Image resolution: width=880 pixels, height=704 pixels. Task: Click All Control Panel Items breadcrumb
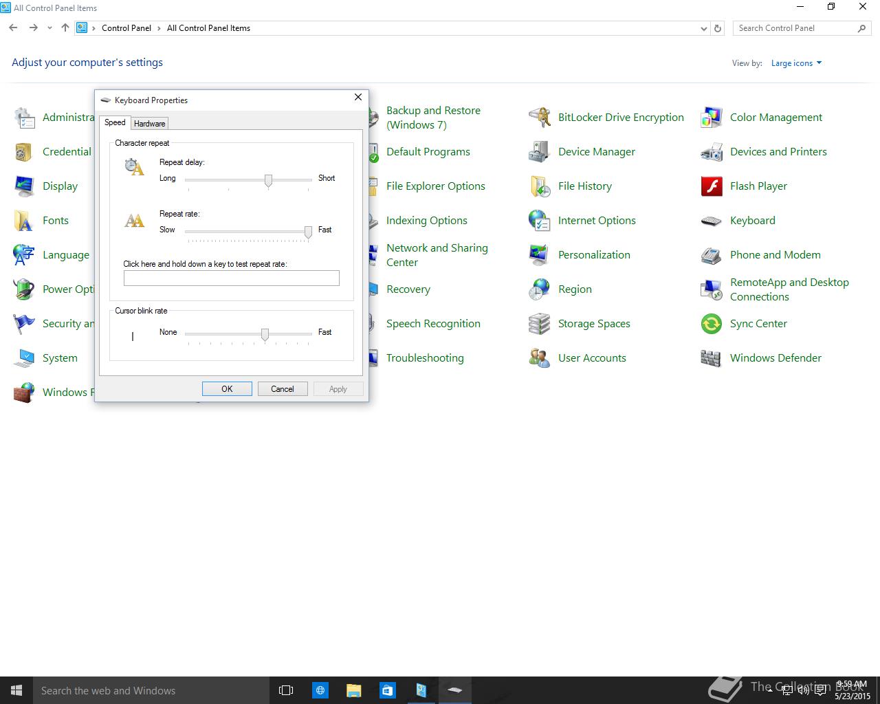pyautogui.click(x=208, y=28)
